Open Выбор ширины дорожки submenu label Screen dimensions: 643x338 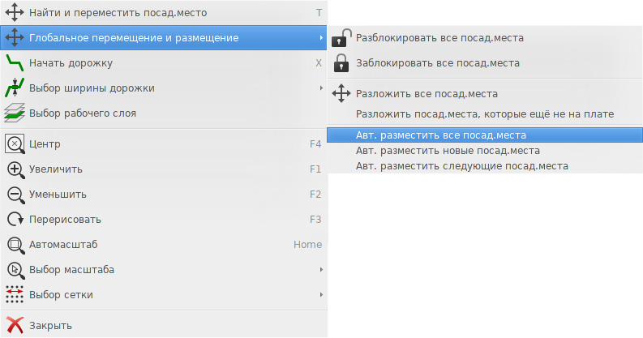[92, 88]
